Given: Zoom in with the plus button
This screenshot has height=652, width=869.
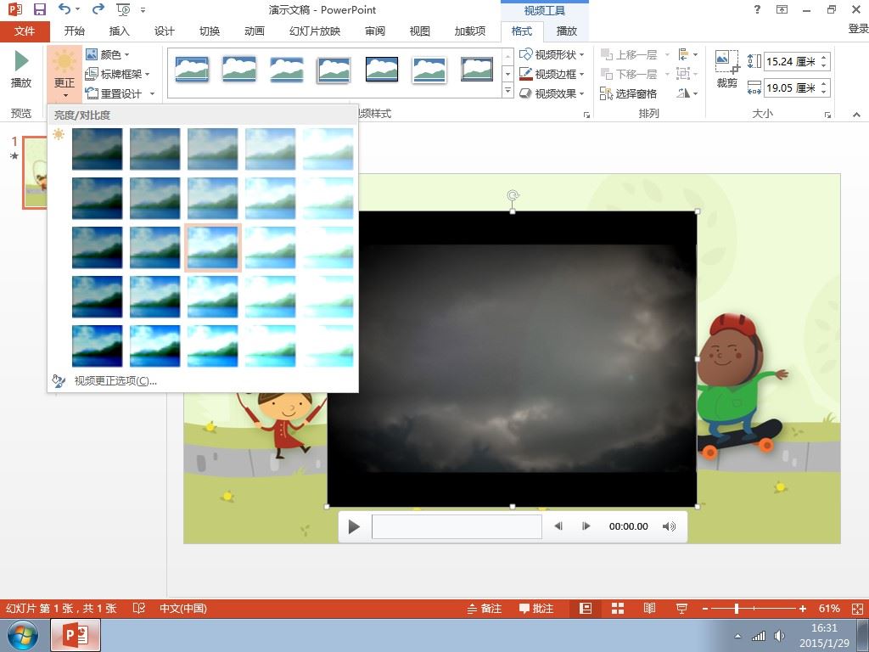Looking at the screenshot, I should point(803,609).
